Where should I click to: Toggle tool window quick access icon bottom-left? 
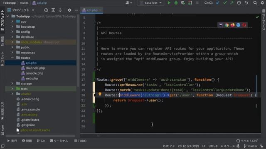[2, 146]
